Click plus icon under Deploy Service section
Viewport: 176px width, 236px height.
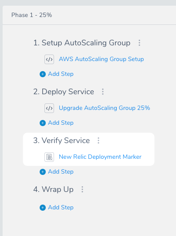coord(43,123)
